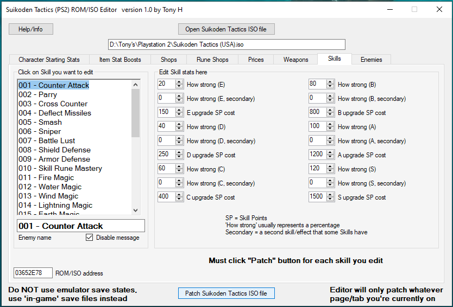Open the Rune Shops tab
Image resolution: width=453 pixels, height=307 pixels.
coord(212,60)
